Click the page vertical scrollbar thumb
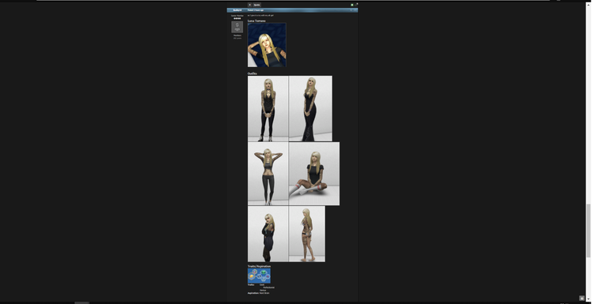 click(589, 231)
